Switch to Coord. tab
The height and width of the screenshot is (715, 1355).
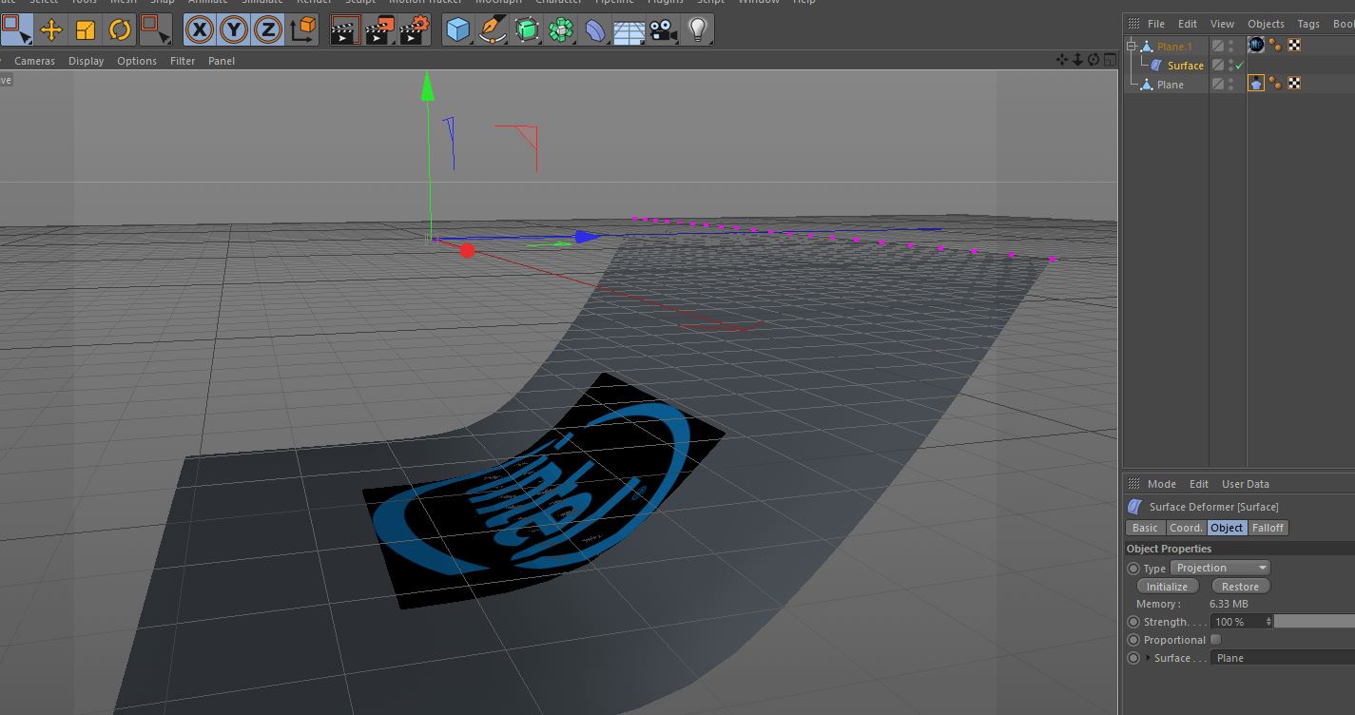pos(1186,528)
